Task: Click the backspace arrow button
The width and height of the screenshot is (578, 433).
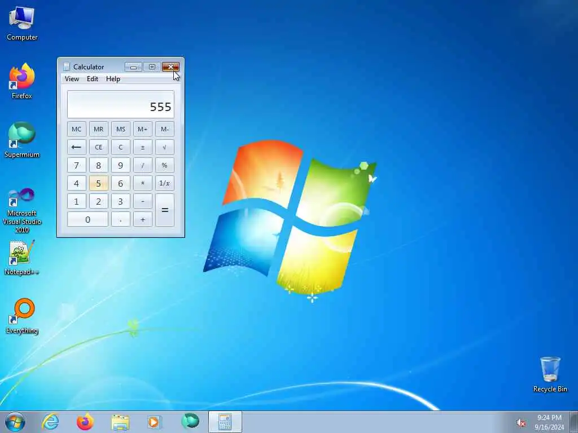Action: coord(77,147)
